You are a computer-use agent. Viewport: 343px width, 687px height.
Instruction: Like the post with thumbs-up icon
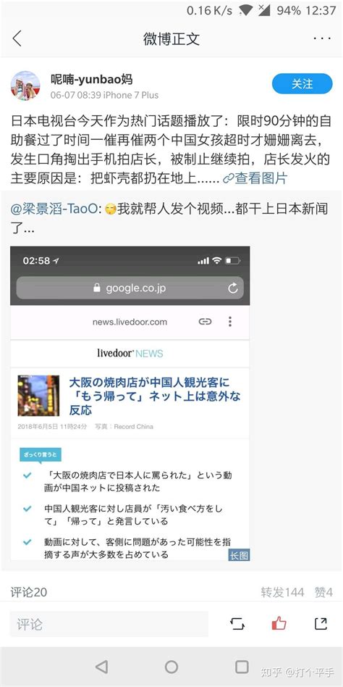[279, 623]
